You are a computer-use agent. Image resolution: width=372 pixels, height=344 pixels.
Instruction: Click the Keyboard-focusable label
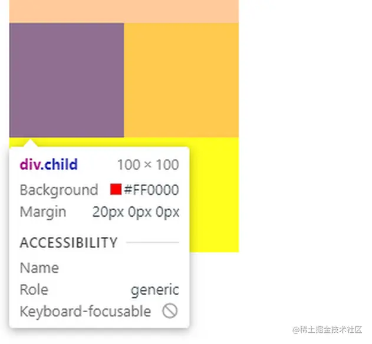click(x=85, y=311)
